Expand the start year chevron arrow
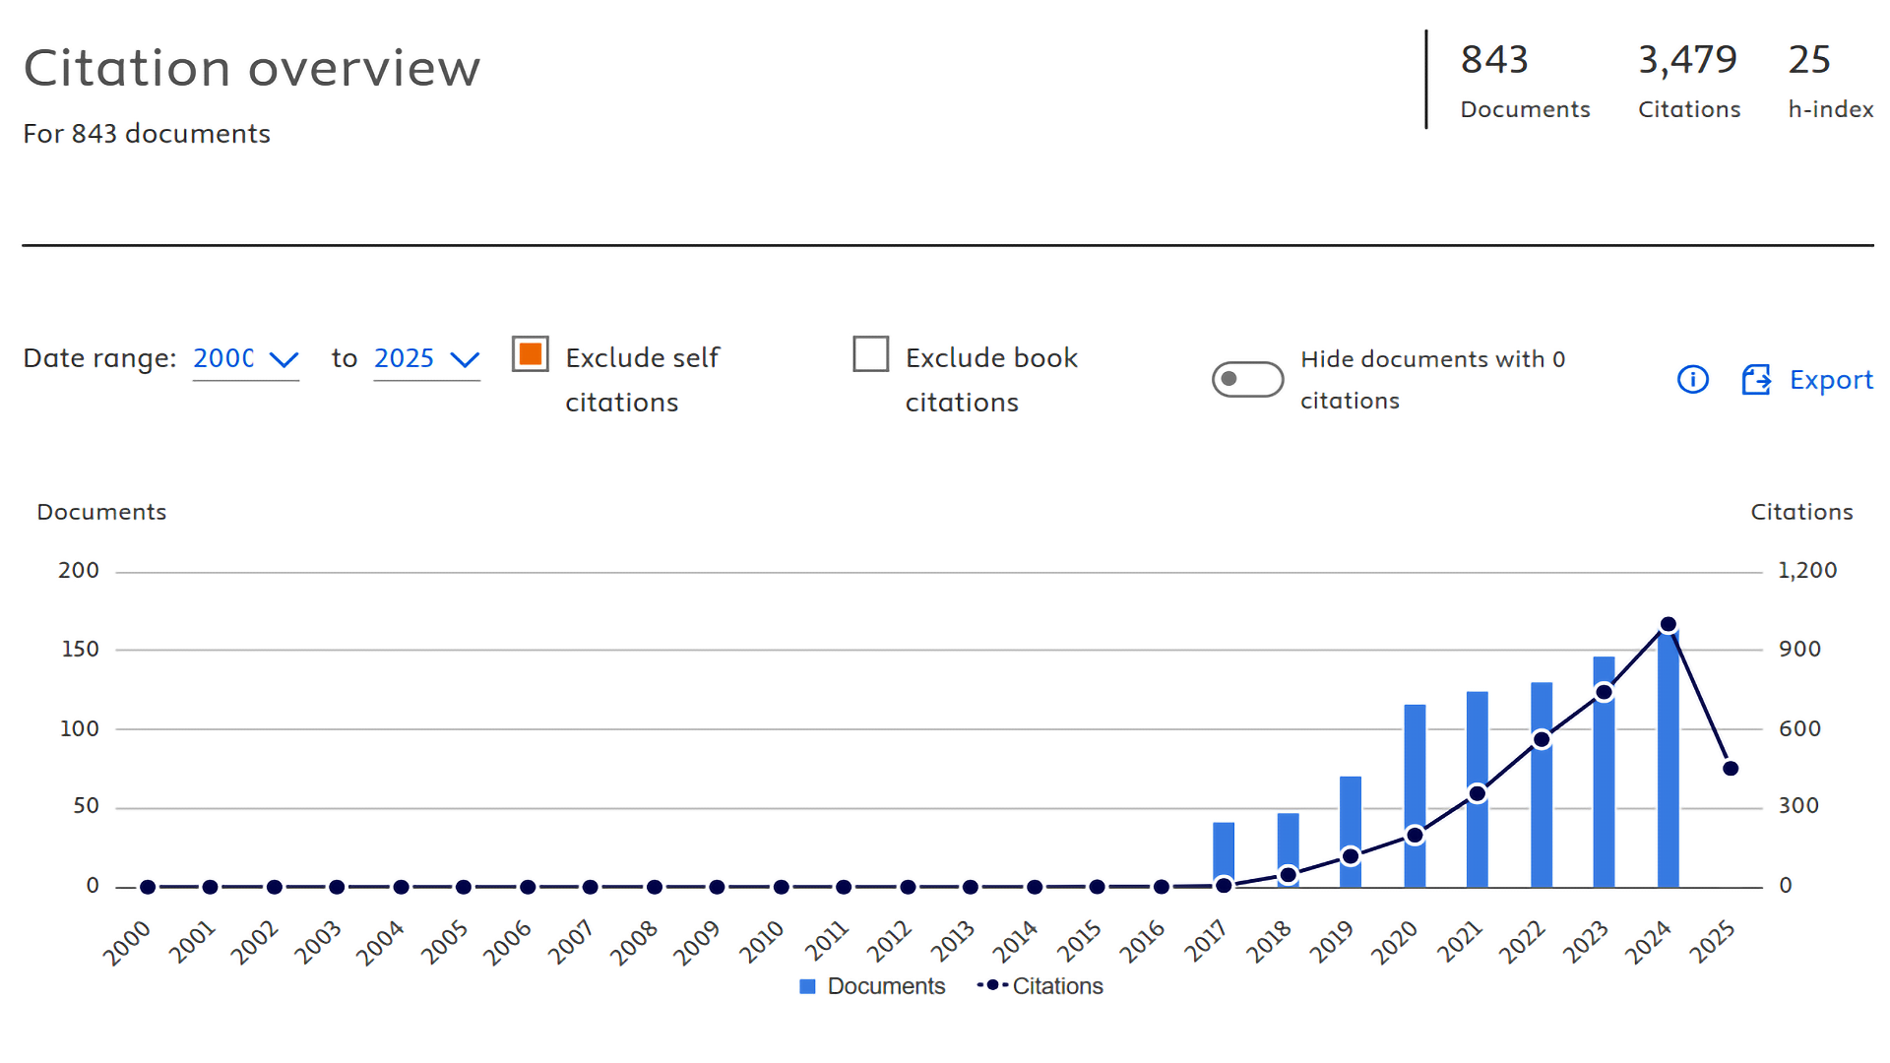1890x1063 pixels. pyautogui.click(x=283, y=360)
